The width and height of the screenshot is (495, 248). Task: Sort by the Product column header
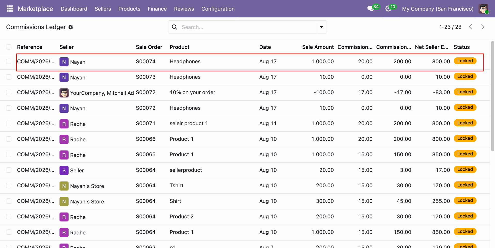[x=179, y=47]
